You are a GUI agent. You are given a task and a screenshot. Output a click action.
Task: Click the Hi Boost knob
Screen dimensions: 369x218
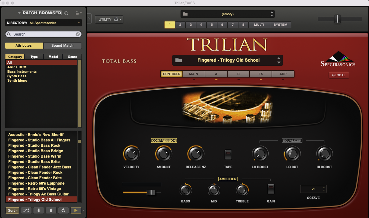[x=324, y=154]
